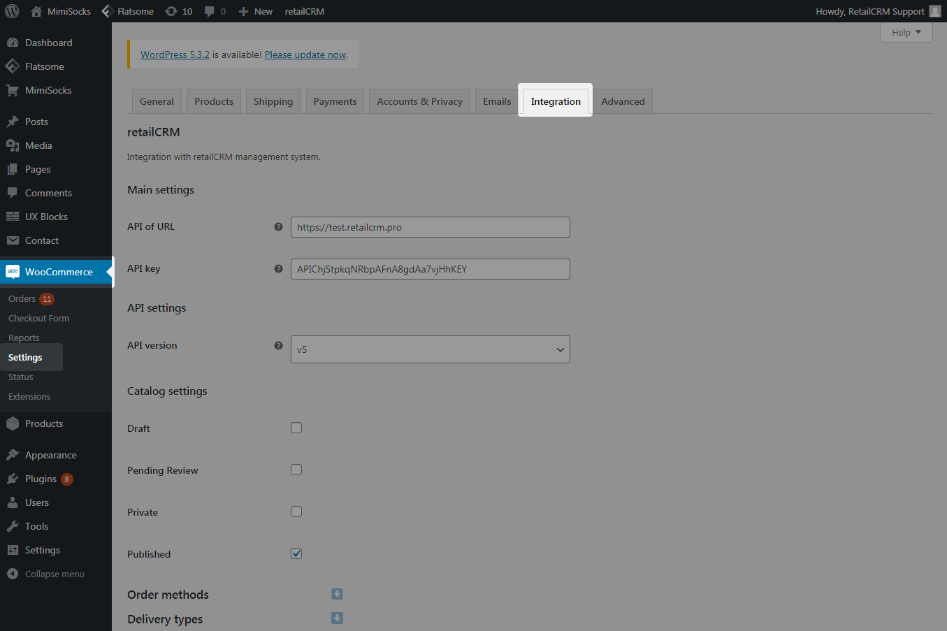Open Flatsome theme icon in admin bar
The image size is (947, 631).
click(108, 11)
